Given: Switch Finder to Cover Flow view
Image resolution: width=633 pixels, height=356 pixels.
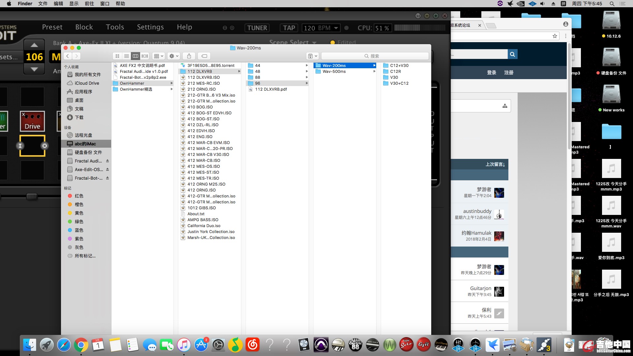Looking at the screenshot, I should (145, 56).
